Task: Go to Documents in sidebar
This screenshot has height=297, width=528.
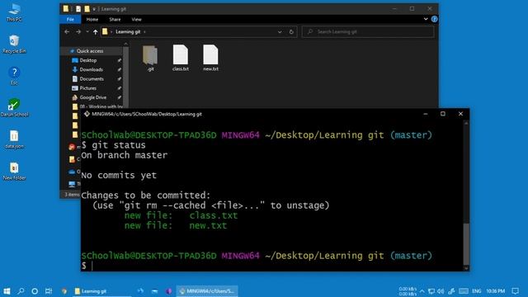Action: (92, 79)
